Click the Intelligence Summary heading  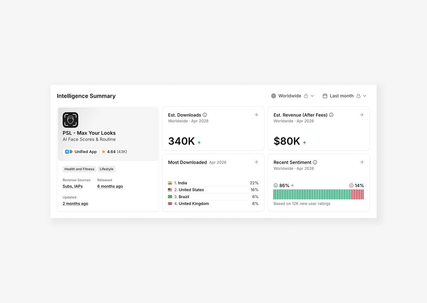point(86,96)
